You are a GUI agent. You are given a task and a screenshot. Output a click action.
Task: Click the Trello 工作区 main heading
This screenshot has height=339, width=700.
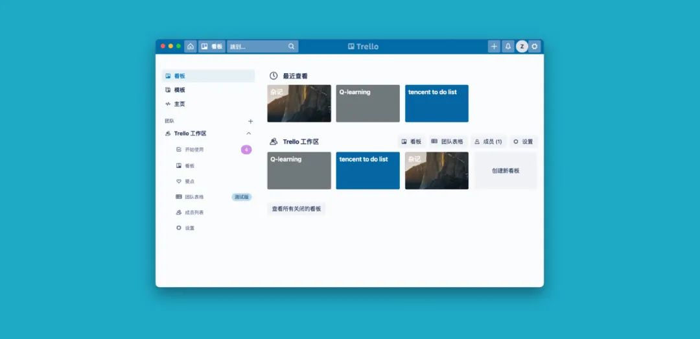click(x=301, y=141)
